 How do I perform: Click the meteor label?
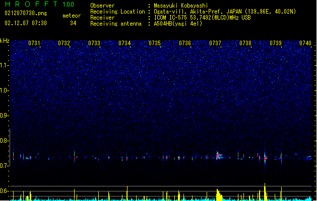point(72,16)
